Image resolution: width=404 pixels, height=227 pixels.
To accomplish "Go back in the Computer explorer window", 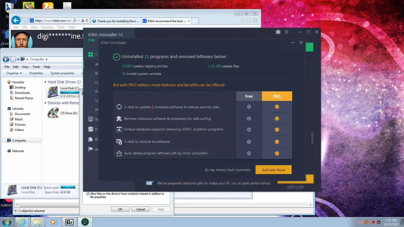I will (x=6, y=59).
